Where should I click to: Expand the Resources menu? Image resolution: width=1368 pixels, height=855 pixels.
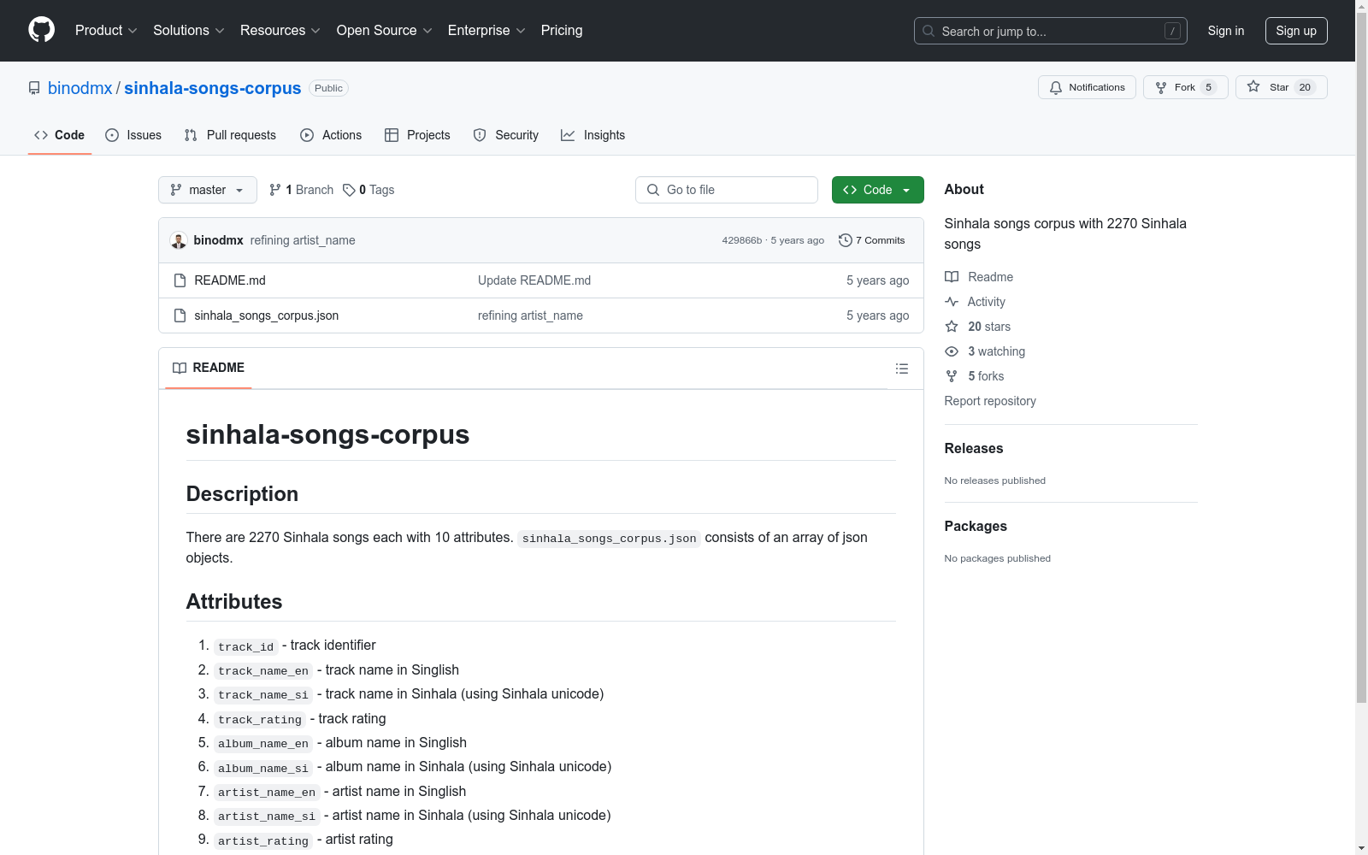280,31
